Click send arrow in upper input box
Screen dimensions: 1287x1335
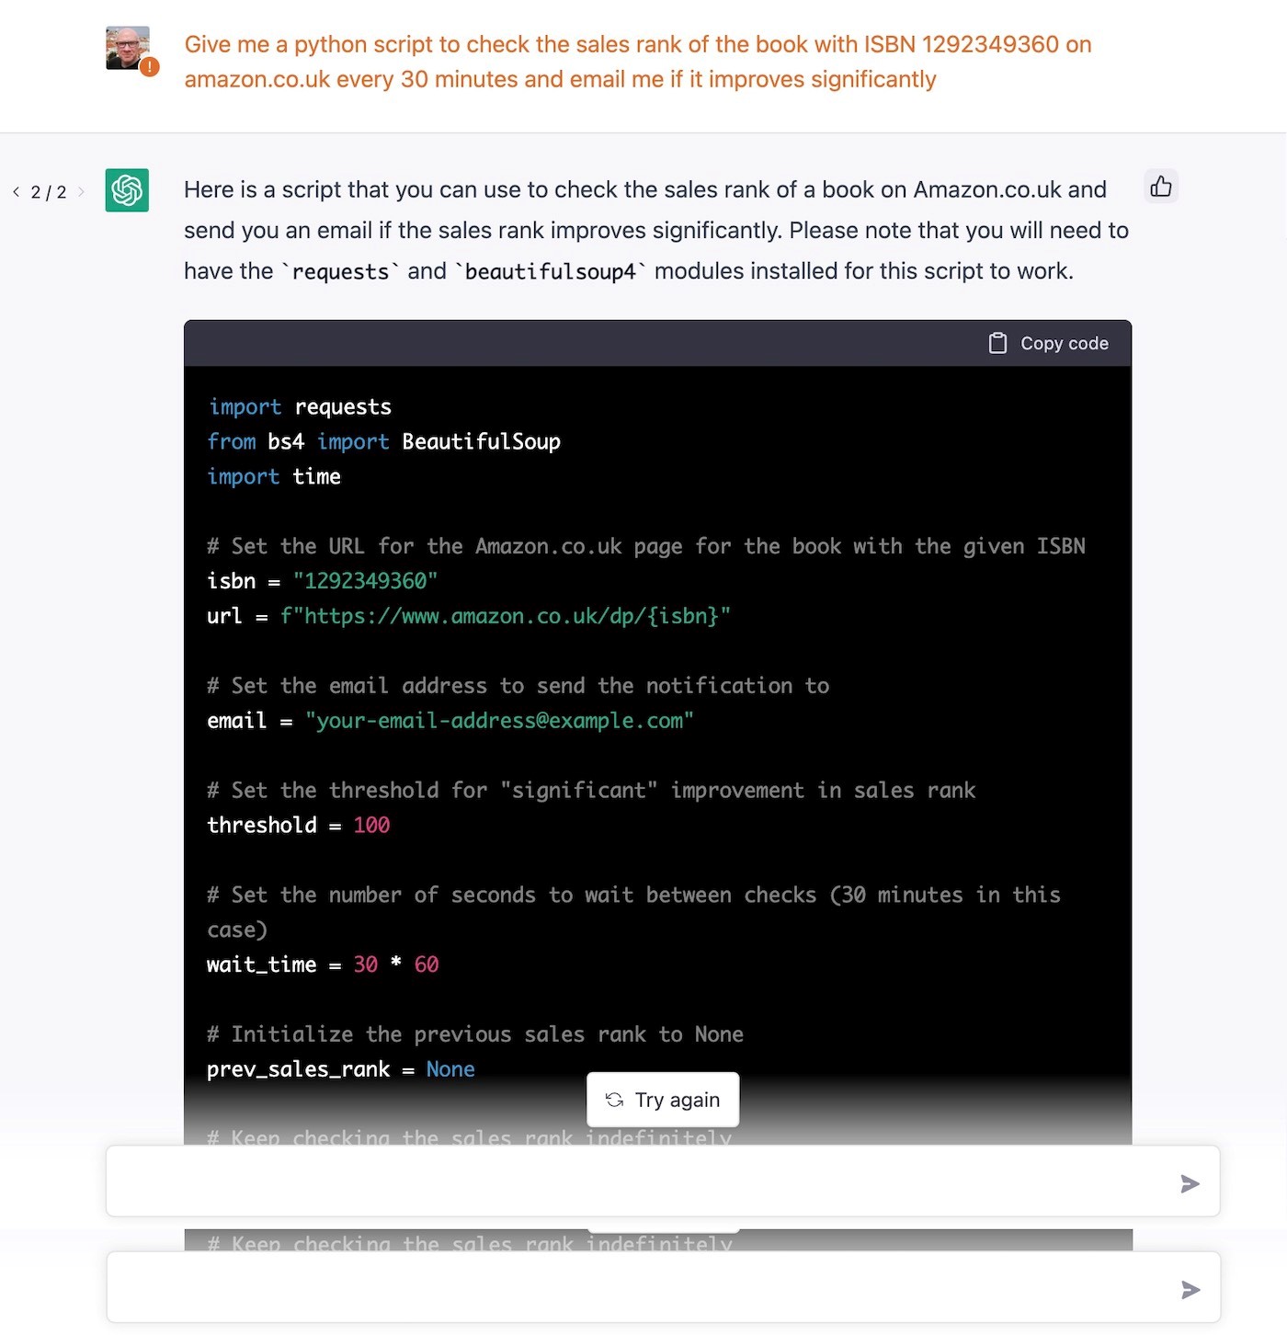point(1190,1183)
